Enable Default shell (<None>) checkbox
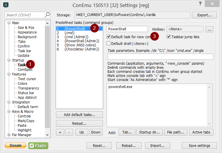Viewport: 222px width, 153px height. 109,43
